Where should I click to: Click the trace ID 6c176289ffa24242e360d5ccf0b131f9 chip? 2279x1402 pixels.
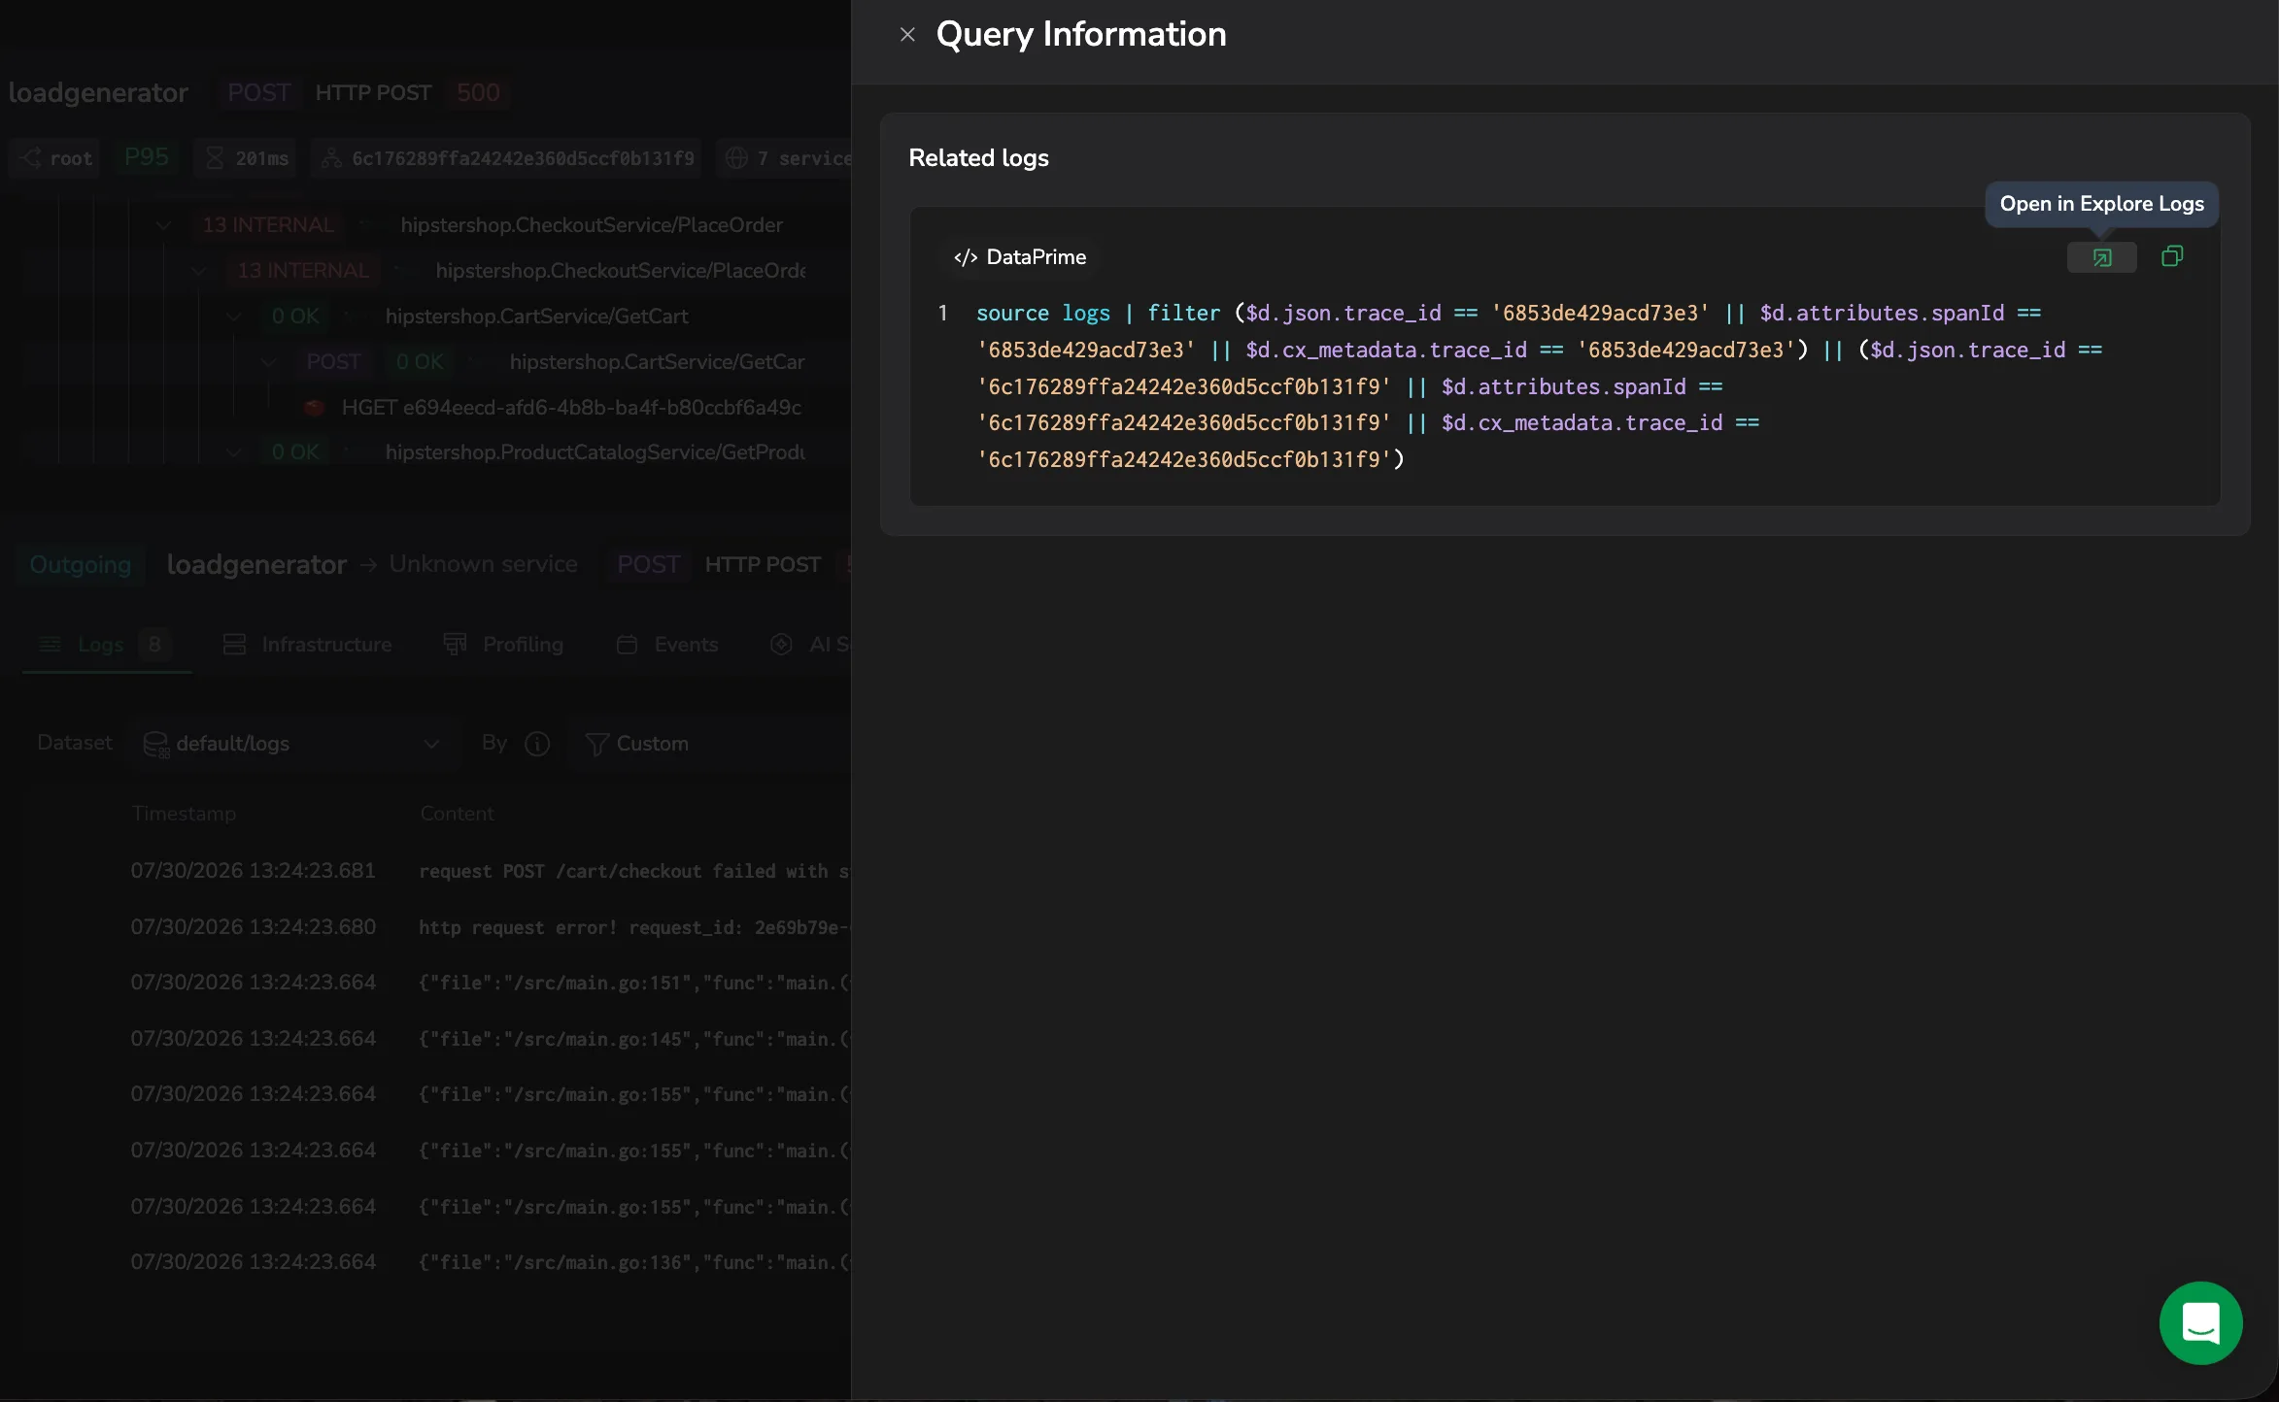(507, 158)
